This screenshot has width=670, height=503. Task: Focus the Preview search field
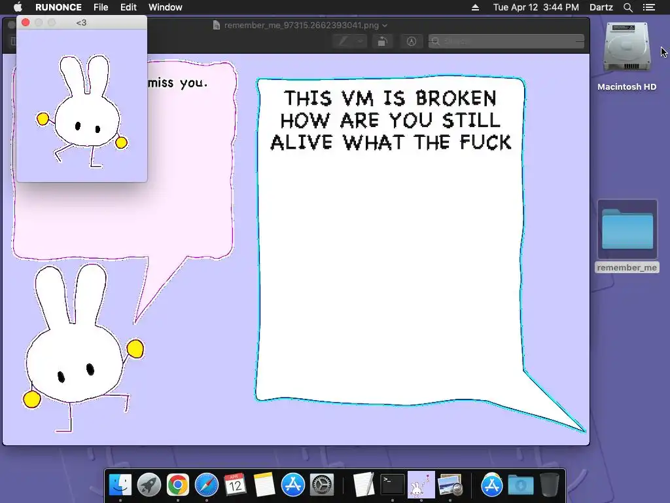506,41
